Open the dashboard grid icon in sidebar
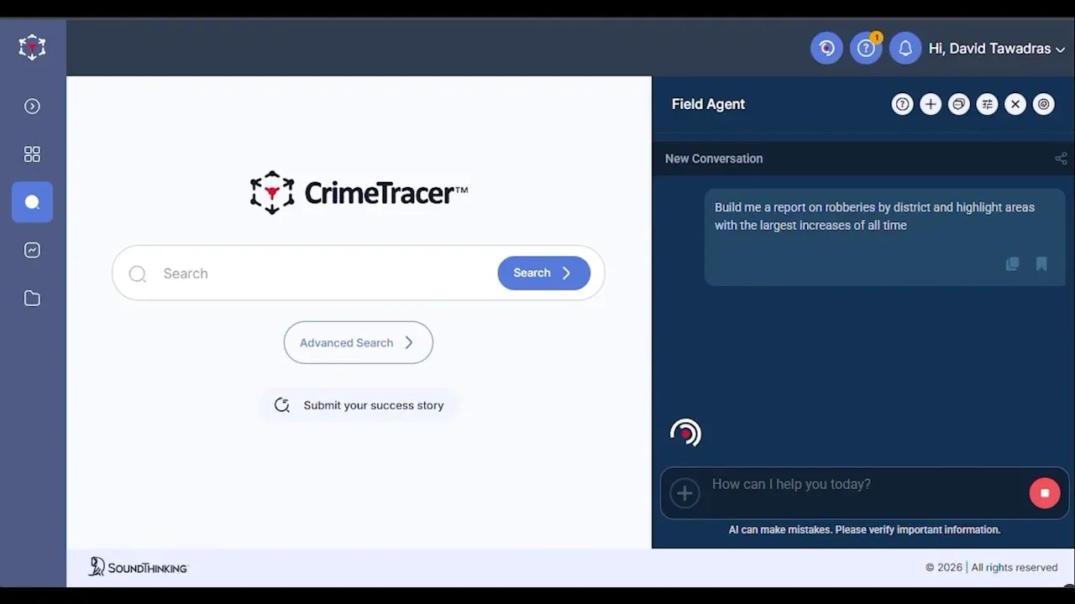Viewport: 1075px width, 604px height. click(32, 154)
